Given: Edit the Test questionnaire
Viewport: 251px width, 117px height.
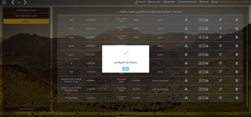Looking at the screenshot, I should point(220,72).
